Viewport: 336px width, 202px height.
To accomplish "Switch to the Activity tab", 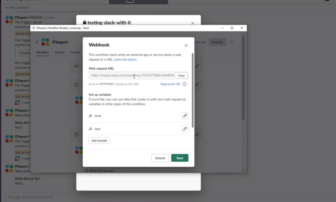I will pyautogui.click(x=60, y=52).
